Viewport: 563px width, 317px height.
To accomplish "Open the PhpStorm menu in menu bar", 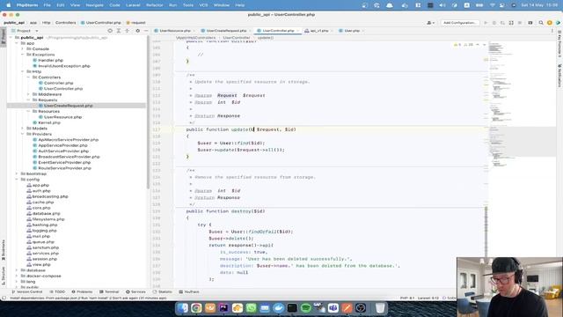I will point(27,5).
